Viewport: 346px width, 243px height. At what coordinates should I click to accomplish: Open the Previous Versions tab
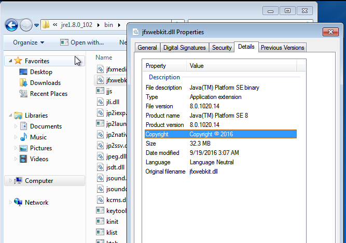click(283, 48)
